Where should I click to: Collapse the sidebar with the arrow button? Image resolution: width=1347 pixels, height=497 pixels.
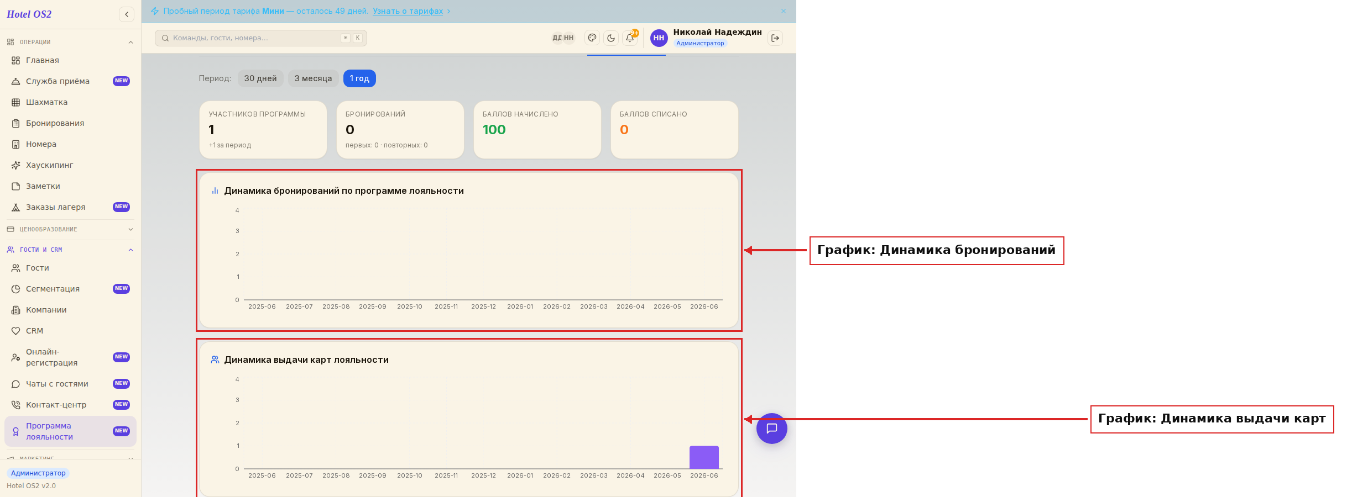pyautogui.click(x=127, y=14)
